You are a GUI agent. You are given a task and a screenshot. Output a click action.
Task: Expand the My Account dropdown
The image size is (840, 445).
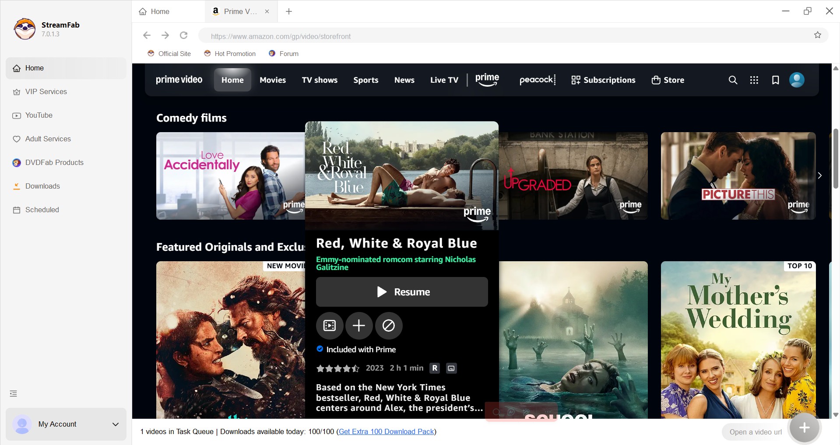(115, 424)
